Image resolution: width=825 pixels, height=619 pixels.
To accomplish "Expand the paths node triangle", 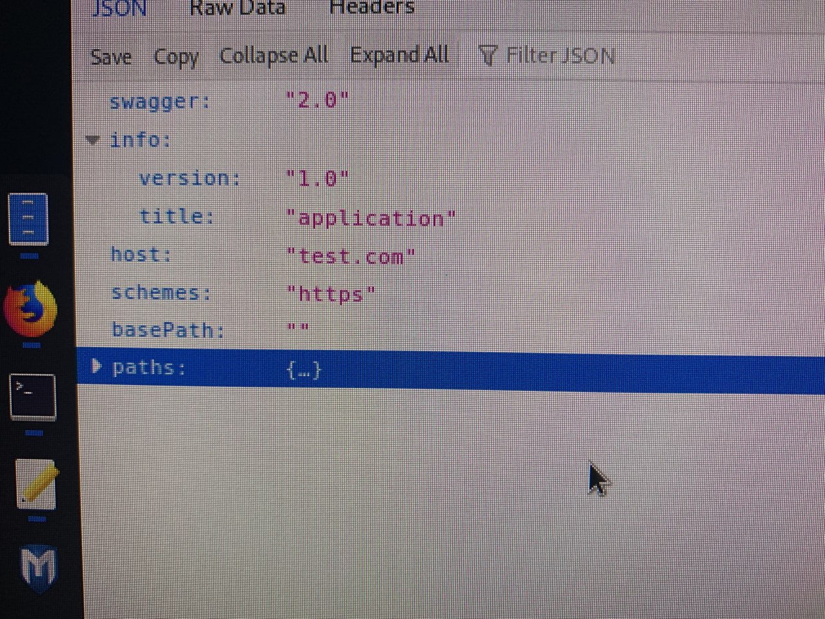I will [97, 367].
